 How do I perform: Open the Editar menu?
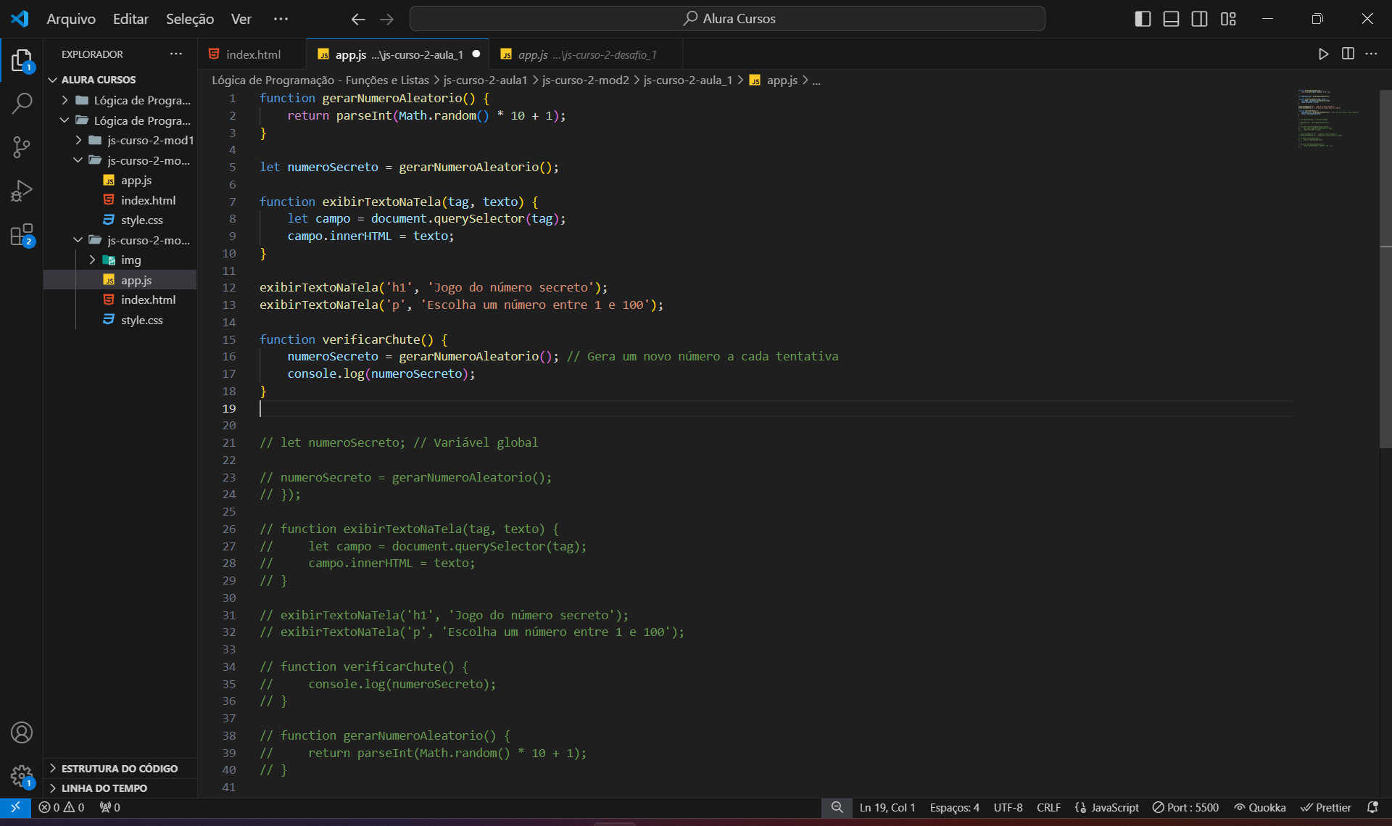[130, 19]
